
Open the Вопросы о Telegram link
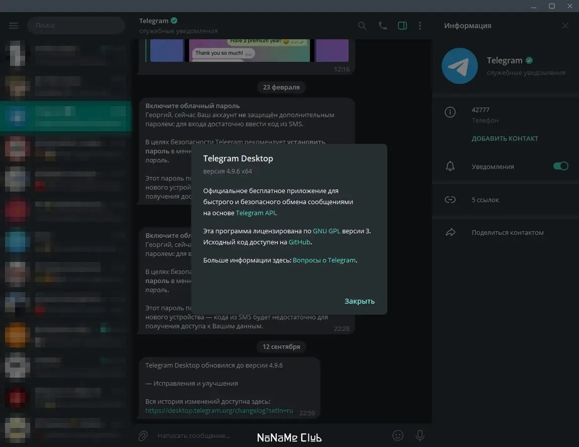point(324,260)
